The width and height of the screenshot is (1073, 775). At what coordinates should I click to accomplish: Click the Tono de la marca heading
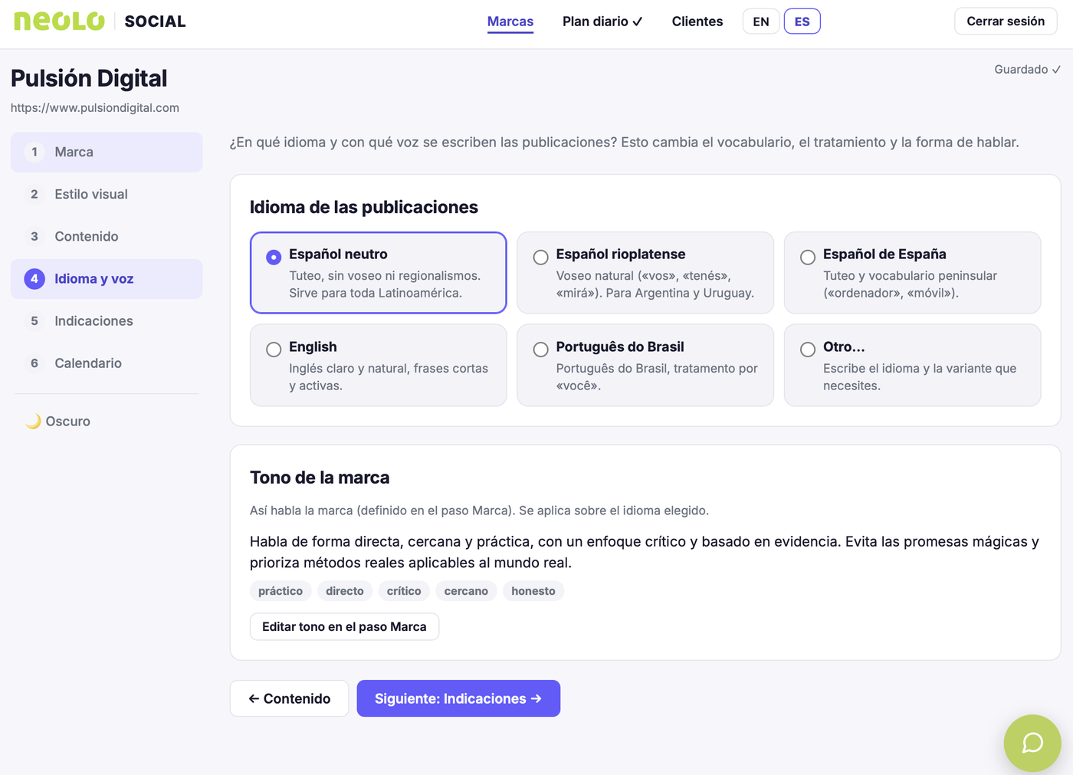pos(320,478)
